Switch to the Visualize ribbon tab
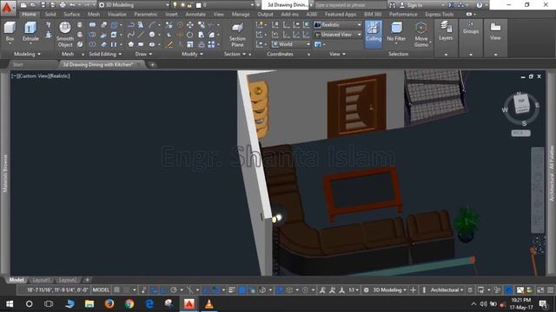This screenshot has width=556, height=312. click(117, 14)
